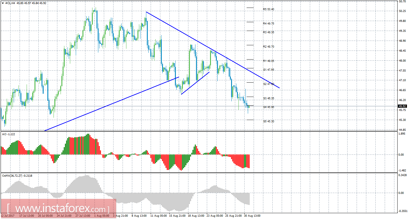This screenshot has height=219, width=409.
Task: Click 50.25 on the price axis
Action: click(x=403, y=11)
